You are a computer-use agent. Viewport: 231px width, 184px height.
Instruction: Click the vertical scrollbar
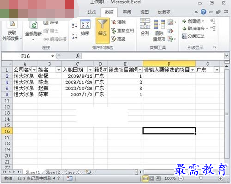pyautogui.click(x=227, y=114)
